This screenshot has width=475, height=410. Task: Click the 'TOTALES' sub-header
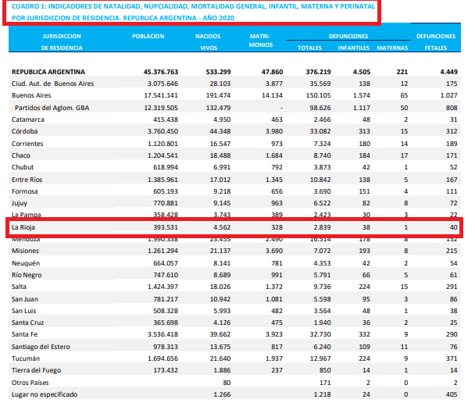[309, 48]
